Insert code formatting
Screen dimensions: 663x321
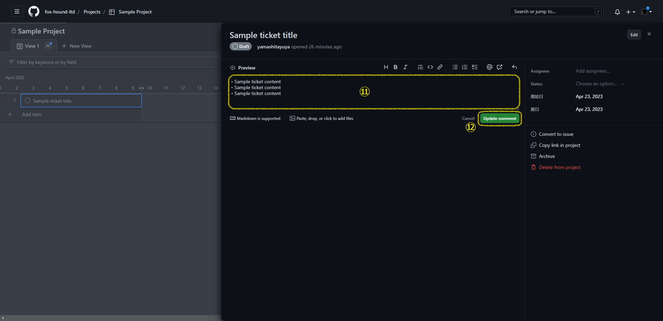(x=430, y=67)
